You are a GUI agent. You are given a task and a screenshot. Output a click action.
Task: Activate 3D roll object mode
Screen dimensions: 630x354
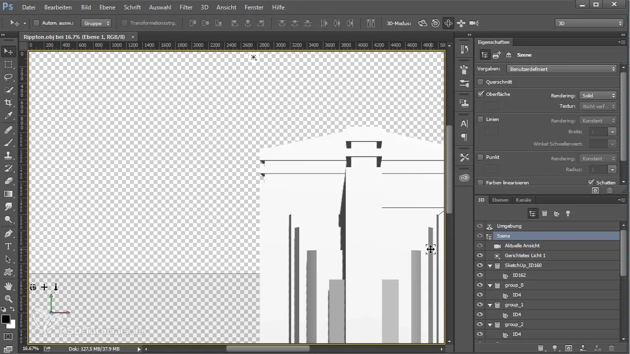435,23
